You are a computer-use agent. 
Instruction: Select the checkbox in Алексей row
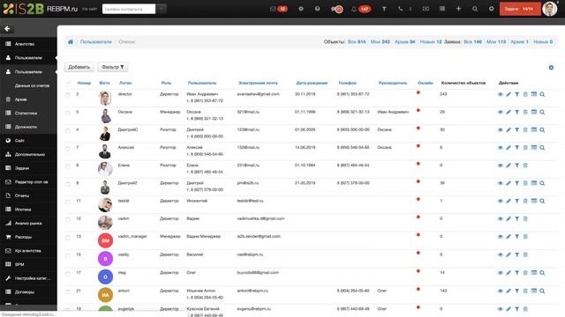click(68, 149)
